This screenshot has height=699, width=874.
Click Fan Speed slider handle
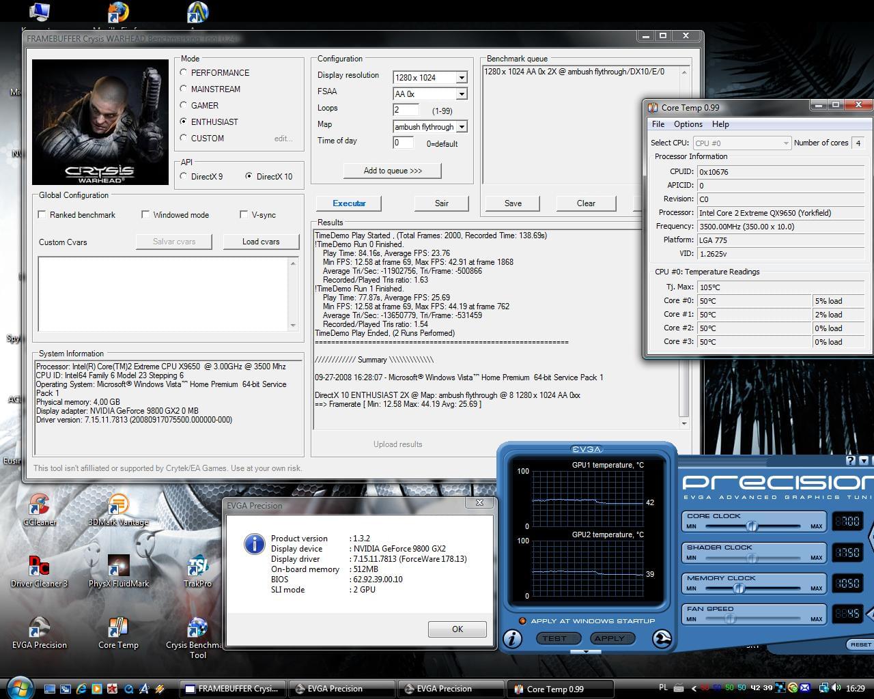click(x=730, y=618)
